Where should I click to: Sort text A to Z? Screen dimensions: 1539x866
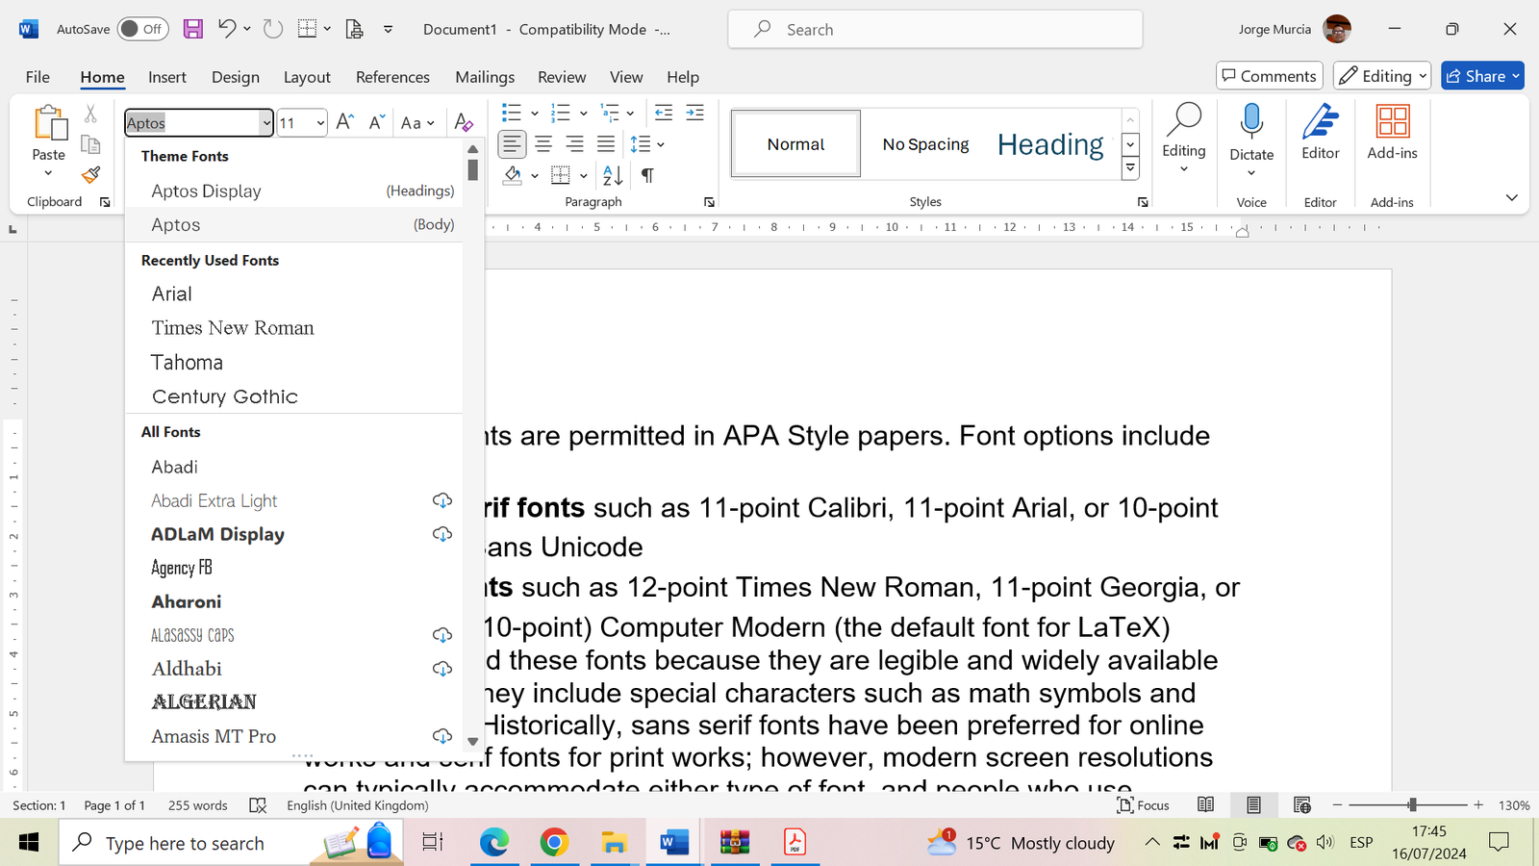(613, 175)
